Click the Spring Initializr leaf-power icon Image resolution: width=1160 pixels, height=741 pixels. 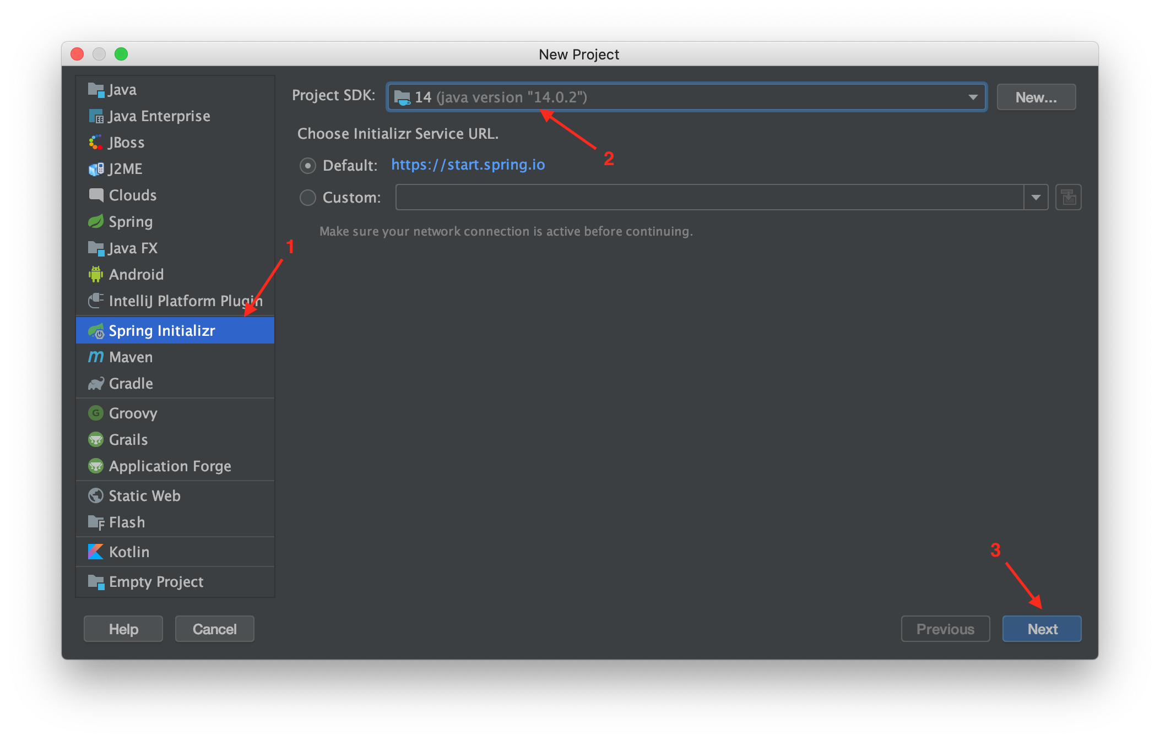point(96,331)
